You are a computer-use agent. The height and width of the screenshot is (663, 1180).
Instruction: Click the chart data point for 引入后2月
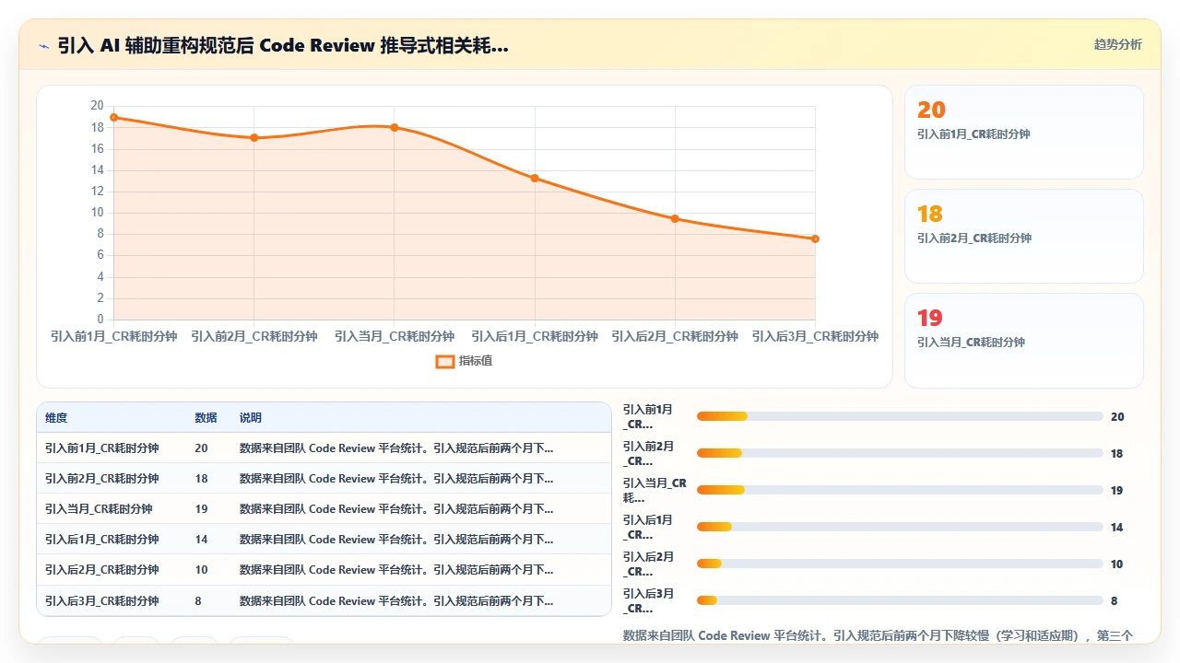[675, 218]
